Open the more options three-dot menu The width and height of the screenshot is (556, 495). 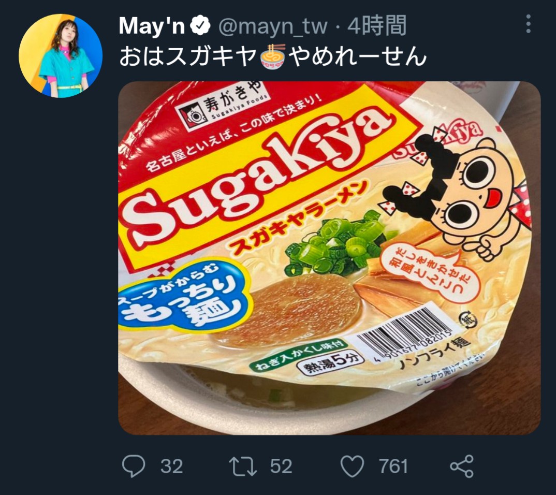click(528, 24)
